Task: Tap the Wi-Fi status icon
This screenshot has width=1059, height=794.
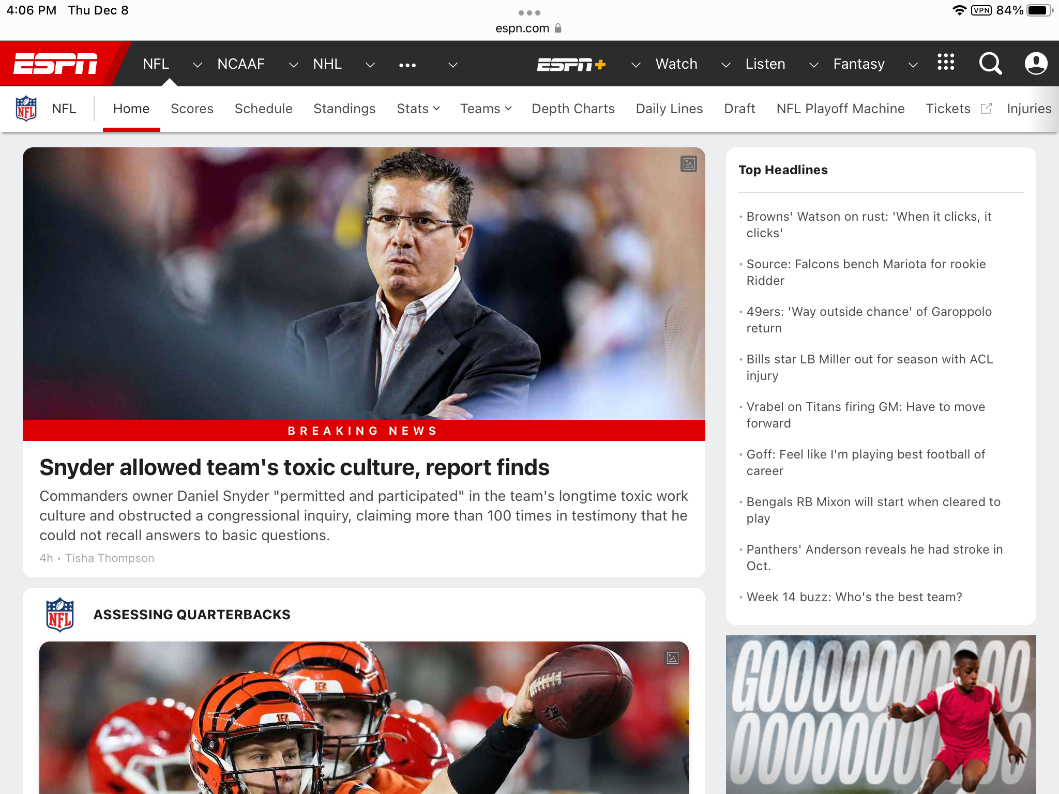Action: point(959,10)
